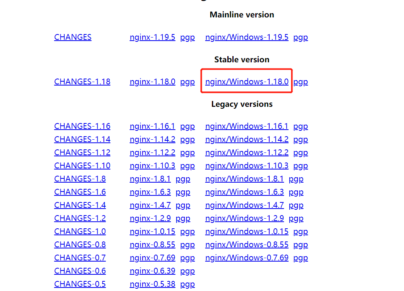
Task: Download nginx/Windows-1.2.9 build
Action: (x=244, y=218)
